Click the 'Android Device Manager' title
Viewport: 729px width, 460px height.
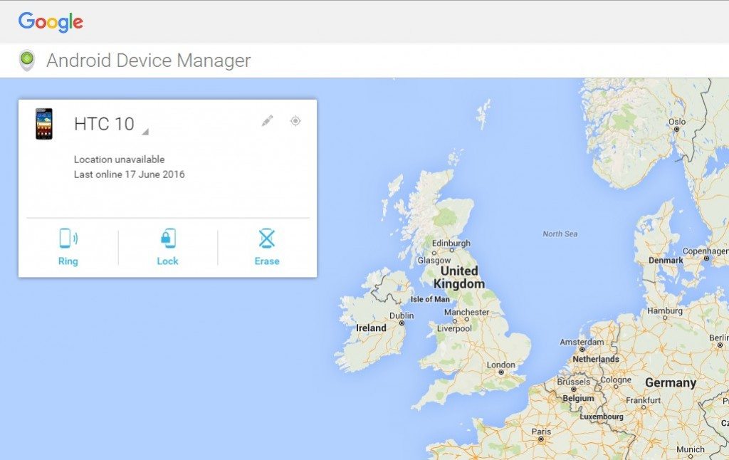(148, 61)
